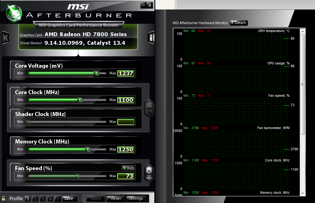Select profile slot 5
The image size is (315, 203).
pos(58,199)
